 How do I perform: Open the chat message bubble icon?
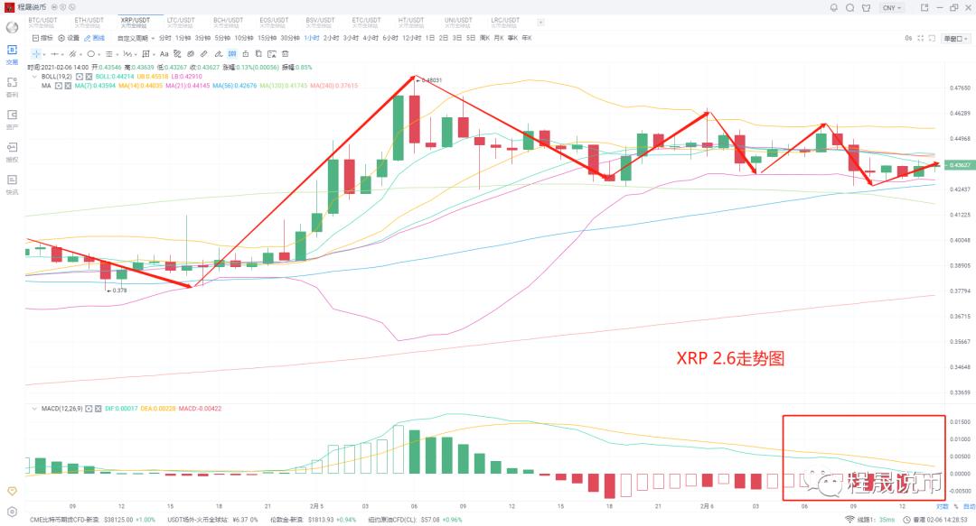849,7
